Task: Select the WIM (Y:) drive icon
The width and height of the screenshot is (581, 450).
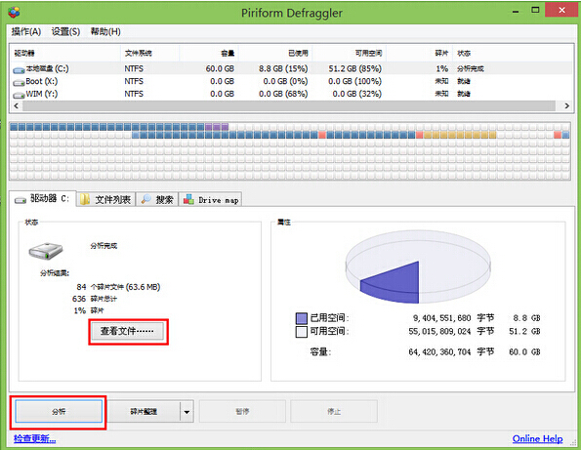Action: [x=19, y=96]
